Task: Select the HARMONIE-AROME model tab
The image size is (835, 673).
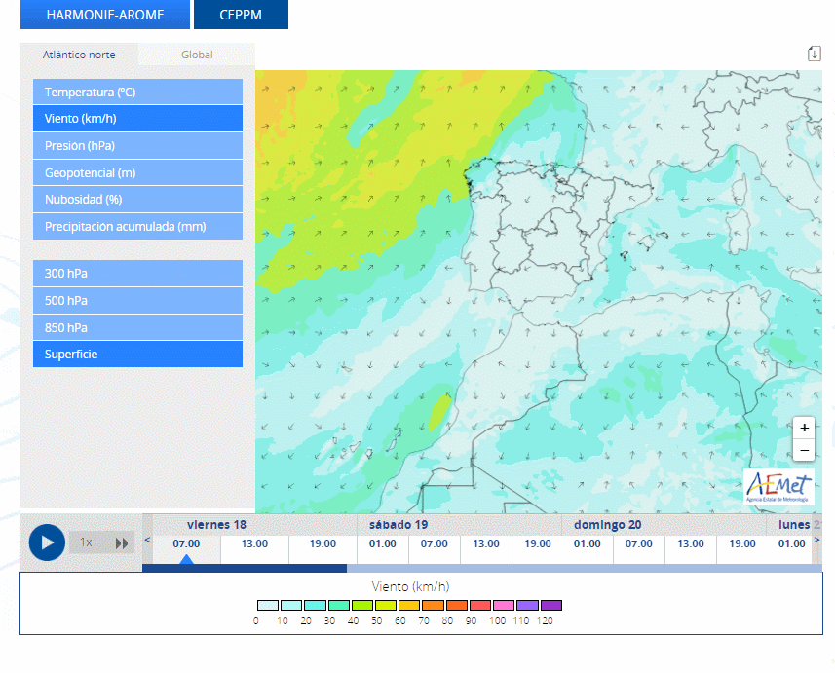Action: [x=105, y=15]
